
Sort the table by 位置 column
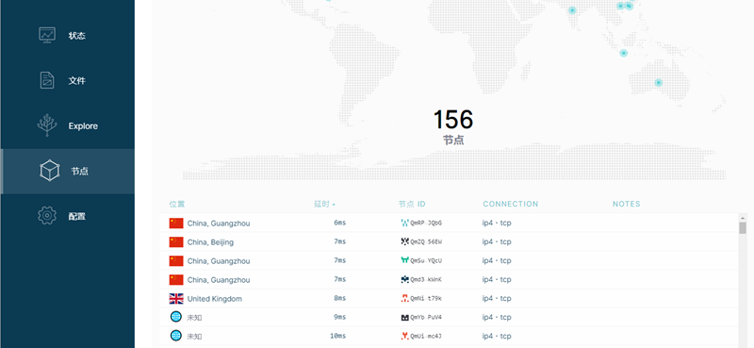(x=176, y=204)
